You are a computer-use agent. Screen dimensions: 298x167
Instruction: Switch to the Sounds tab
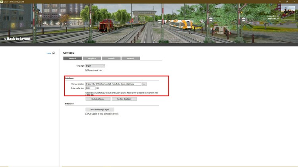tap(111, 58)
